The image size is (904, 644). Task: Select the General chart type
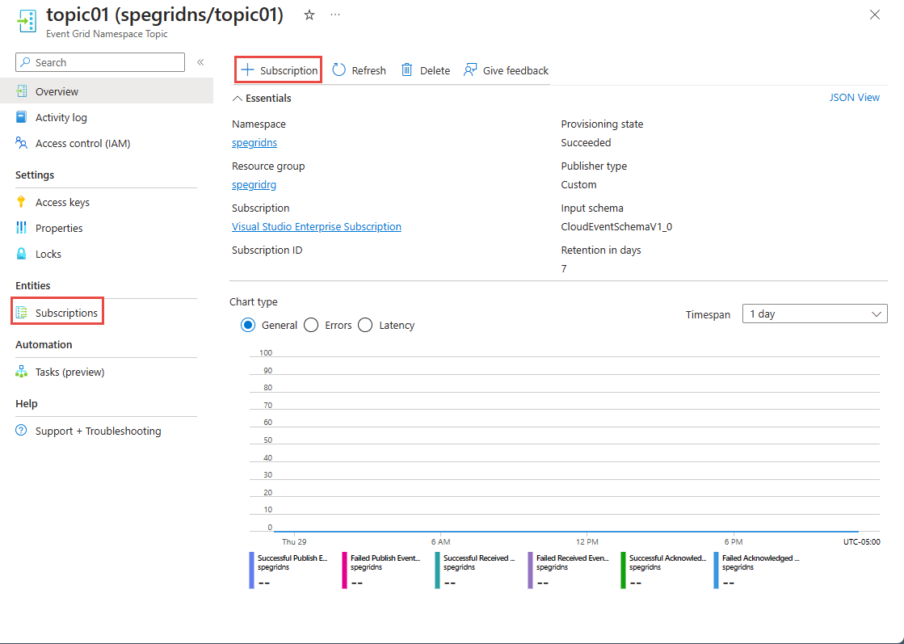click(248, 325)
